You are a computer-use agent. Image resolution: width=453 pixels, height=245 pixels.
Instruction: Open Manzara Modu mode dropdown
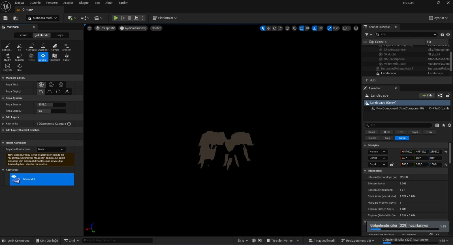pyautogui.click(x=43, y=18)
